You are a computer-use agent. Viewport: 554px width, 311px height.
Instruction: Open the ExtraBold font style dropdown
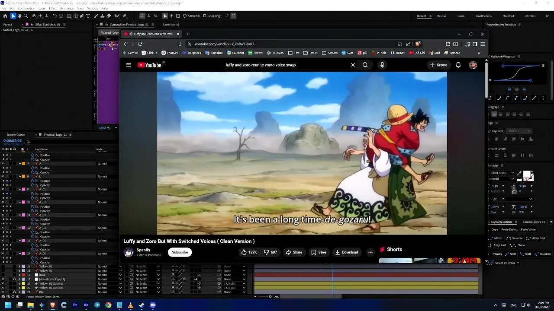pos(501,179)
